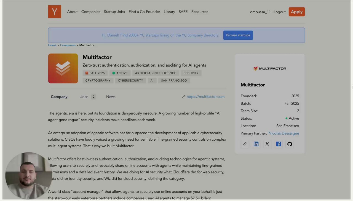Open Nicolas Dessaigne's partner profile

[284, 133]
